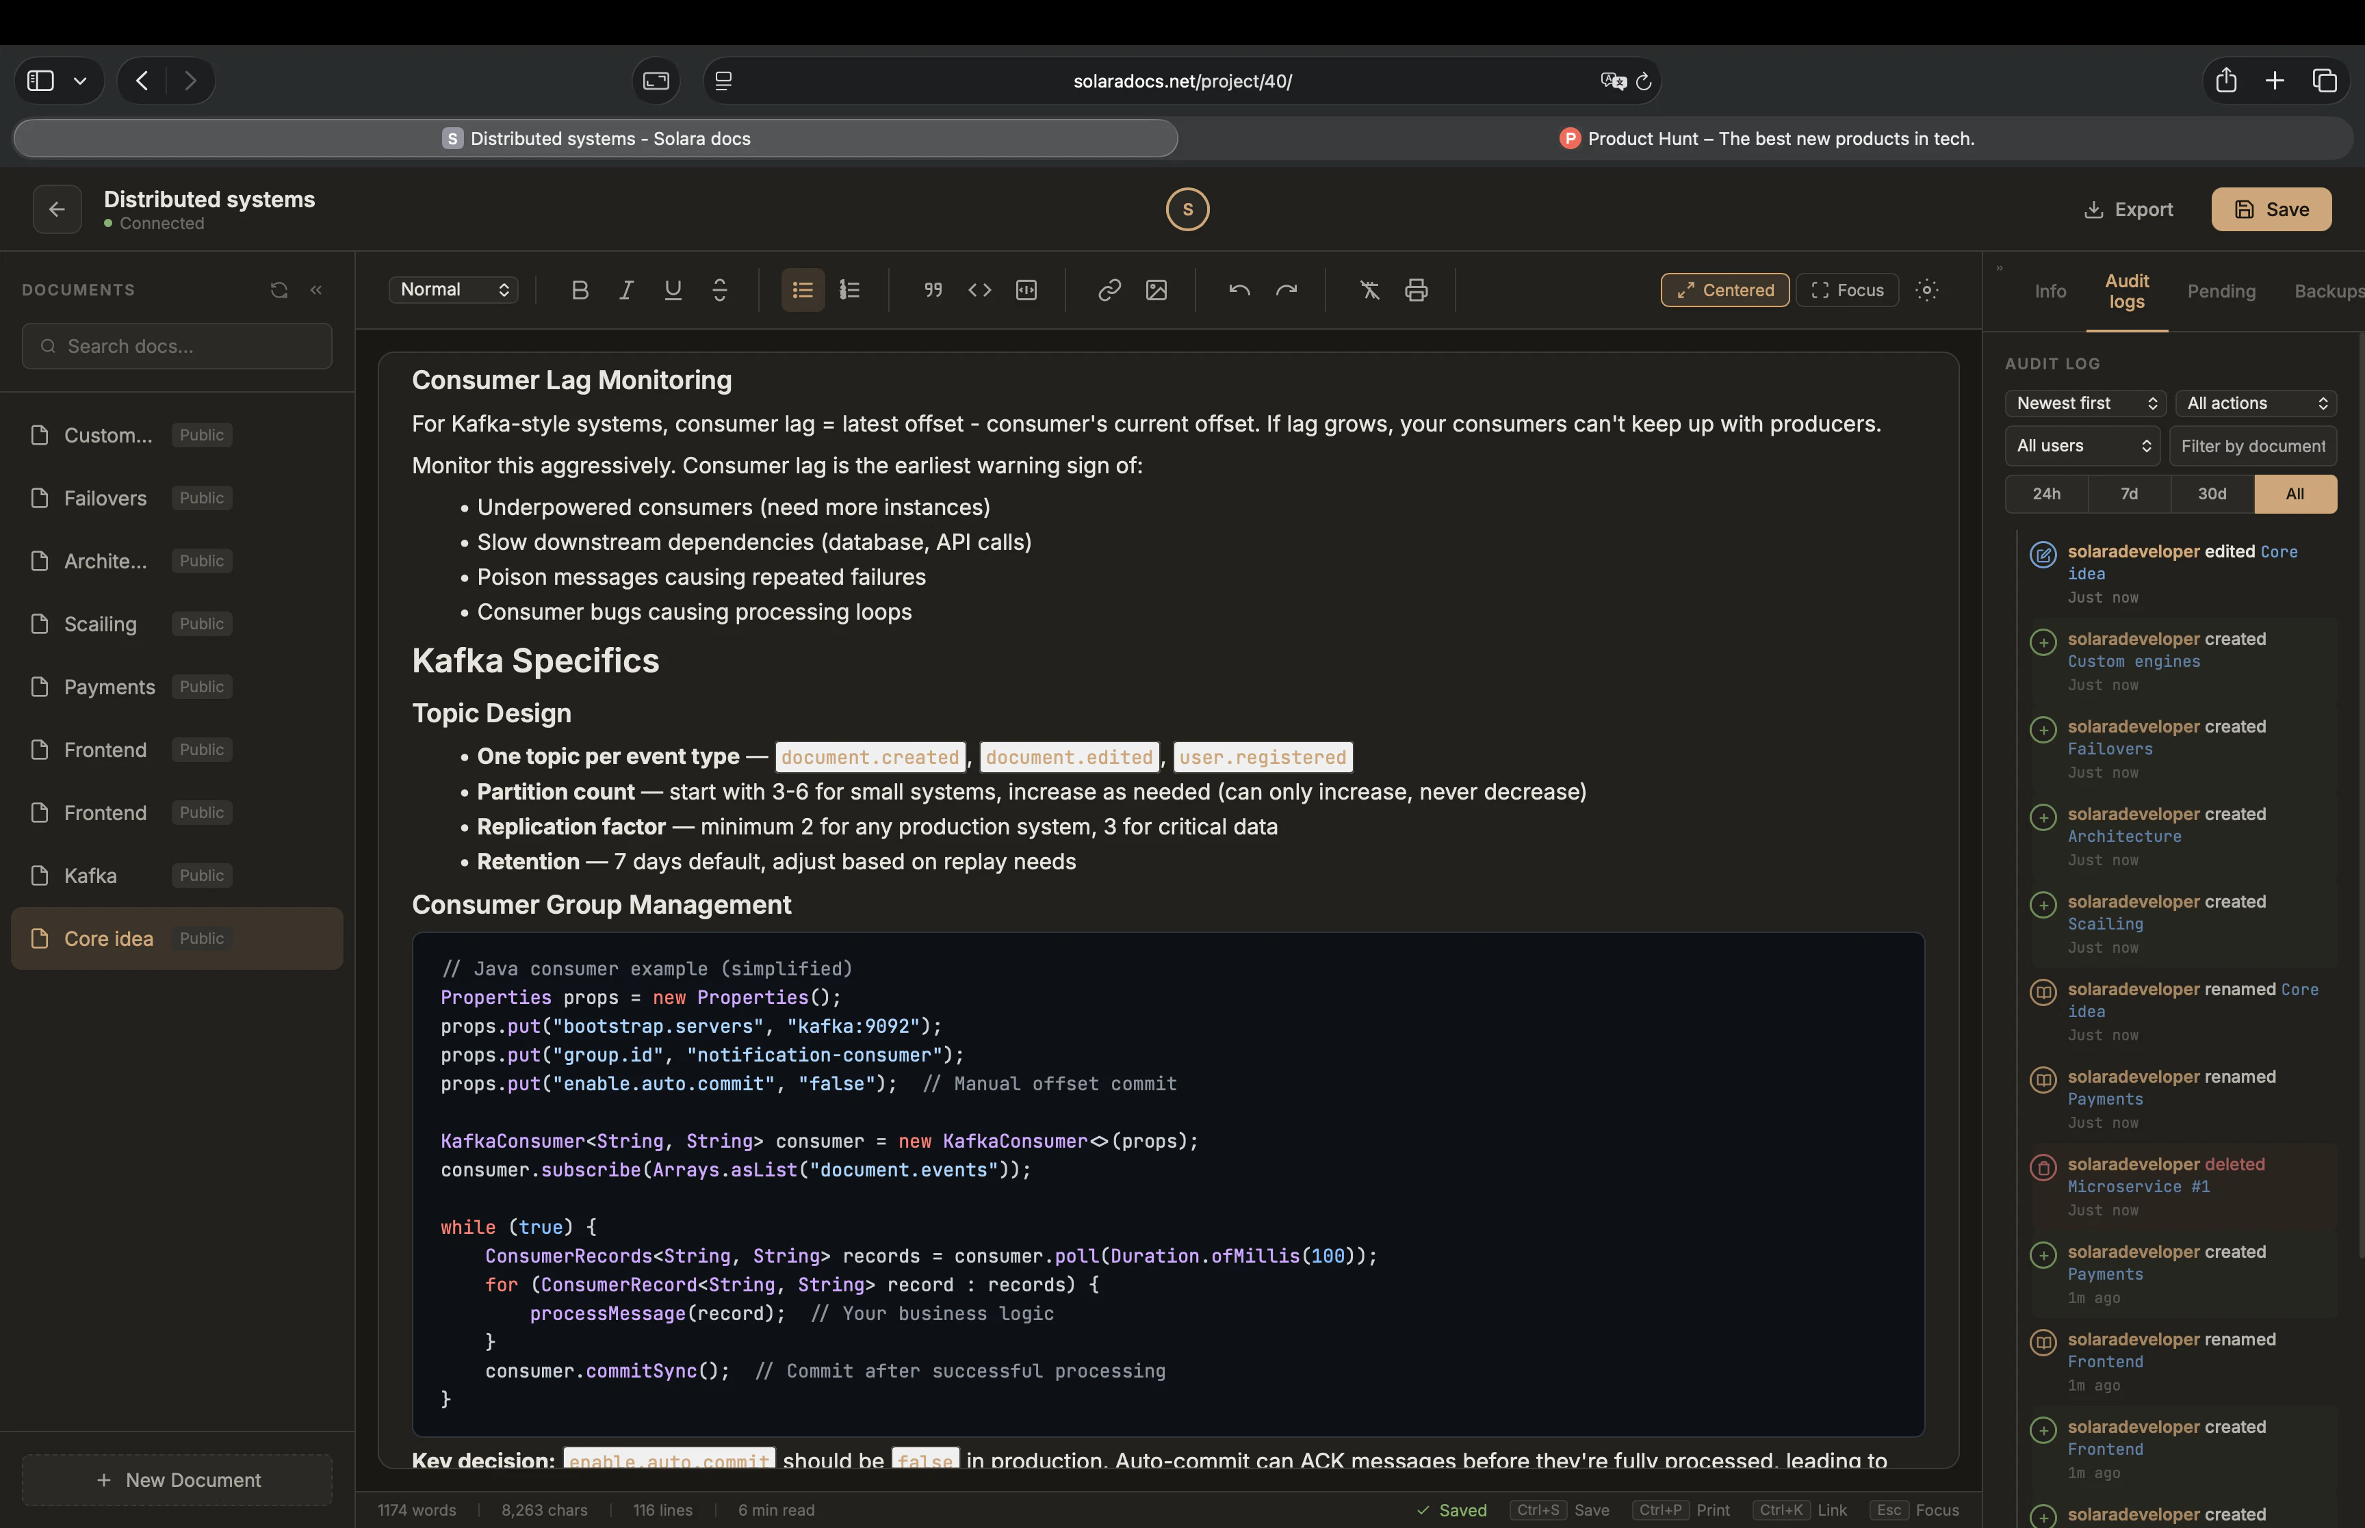Screen dimensions: 2365x1528
Task: Refresh the documents list
Action: pyautogui.click(x=279, y=290)
